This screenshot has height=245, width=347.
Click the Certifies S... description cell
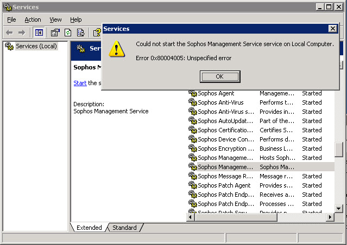(276, 130)
